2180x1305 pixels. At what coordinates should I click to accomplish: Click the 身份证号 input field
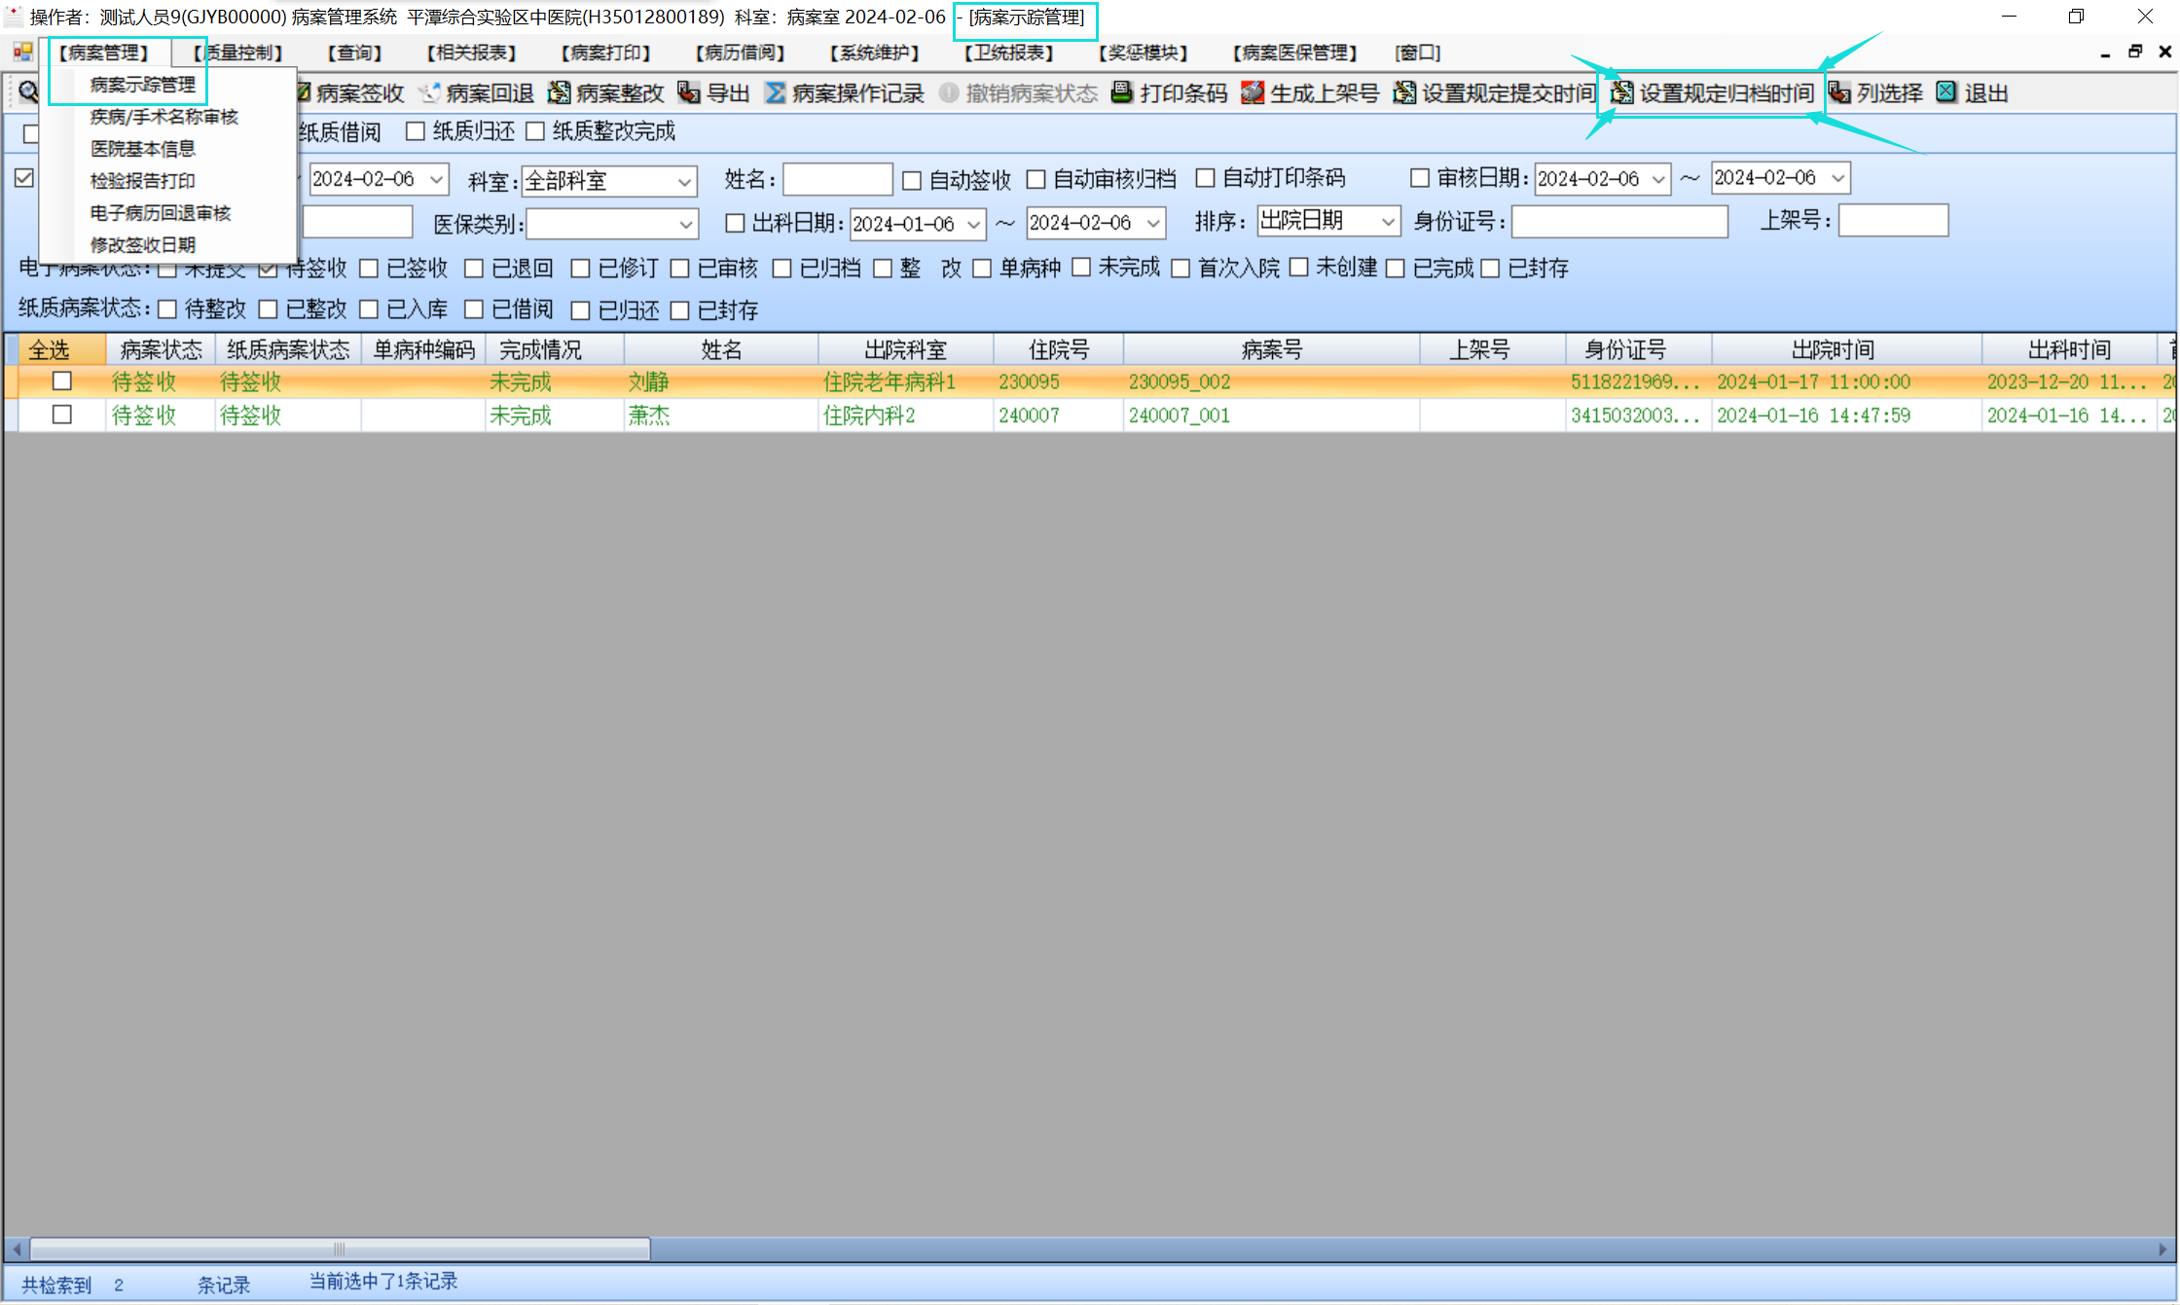click(x=1619, y=222)
